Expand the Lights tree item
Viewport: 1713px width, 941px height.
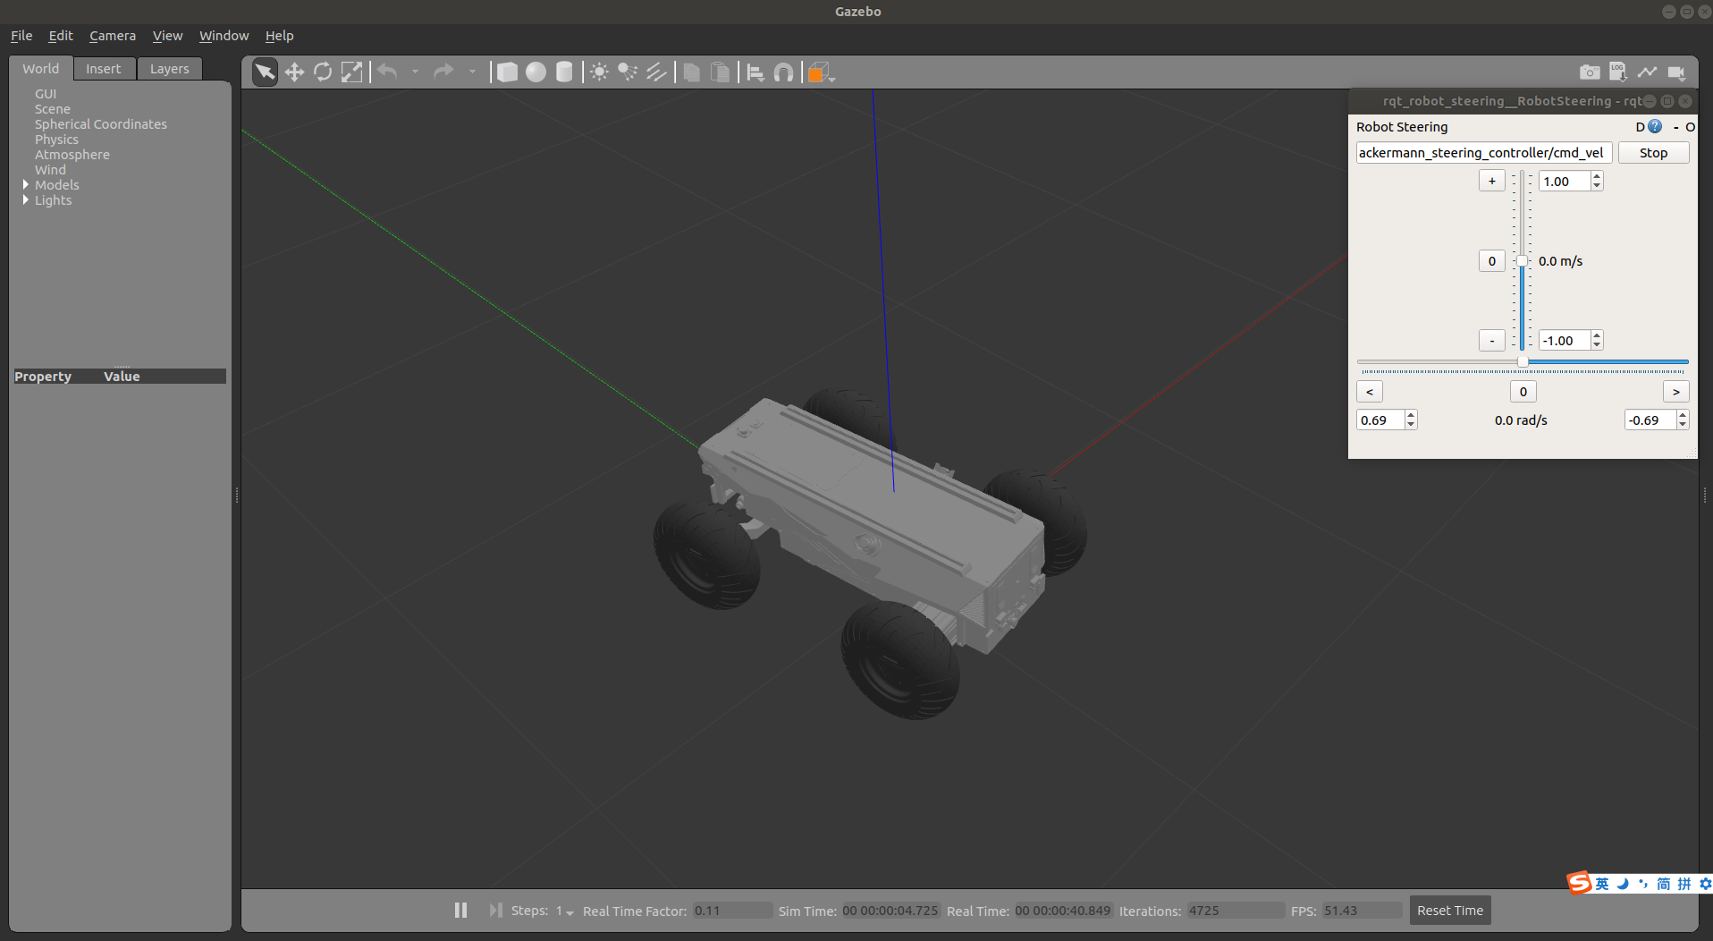[x=25, y=199]
